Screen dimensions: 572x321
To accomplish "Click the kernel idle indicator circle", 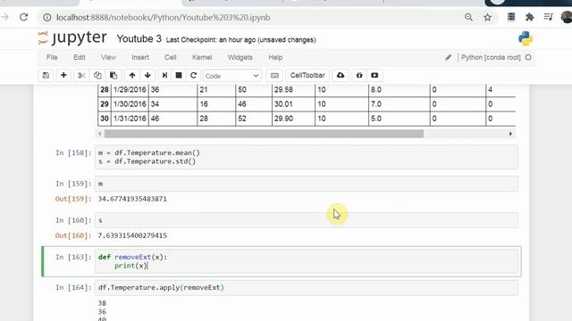I will [528, 57].
